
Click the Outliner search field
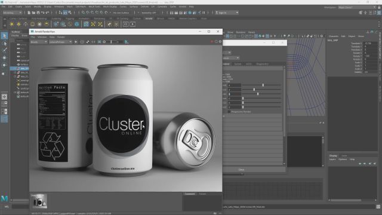(x=21, y=41)
